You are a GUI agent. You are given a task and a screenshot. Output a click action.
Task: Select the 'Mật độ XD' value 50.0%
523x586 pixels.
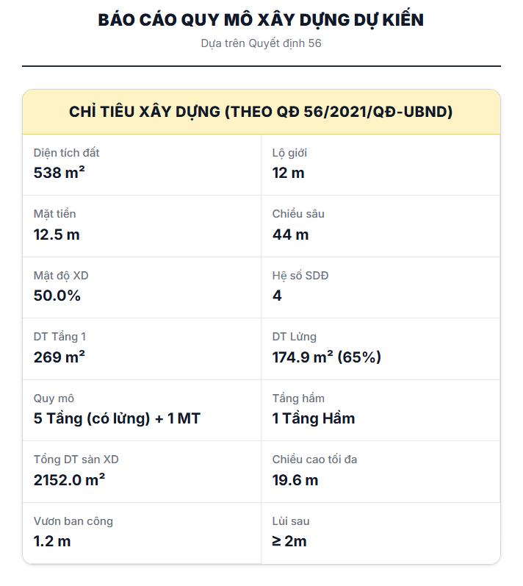coord(57,296)
